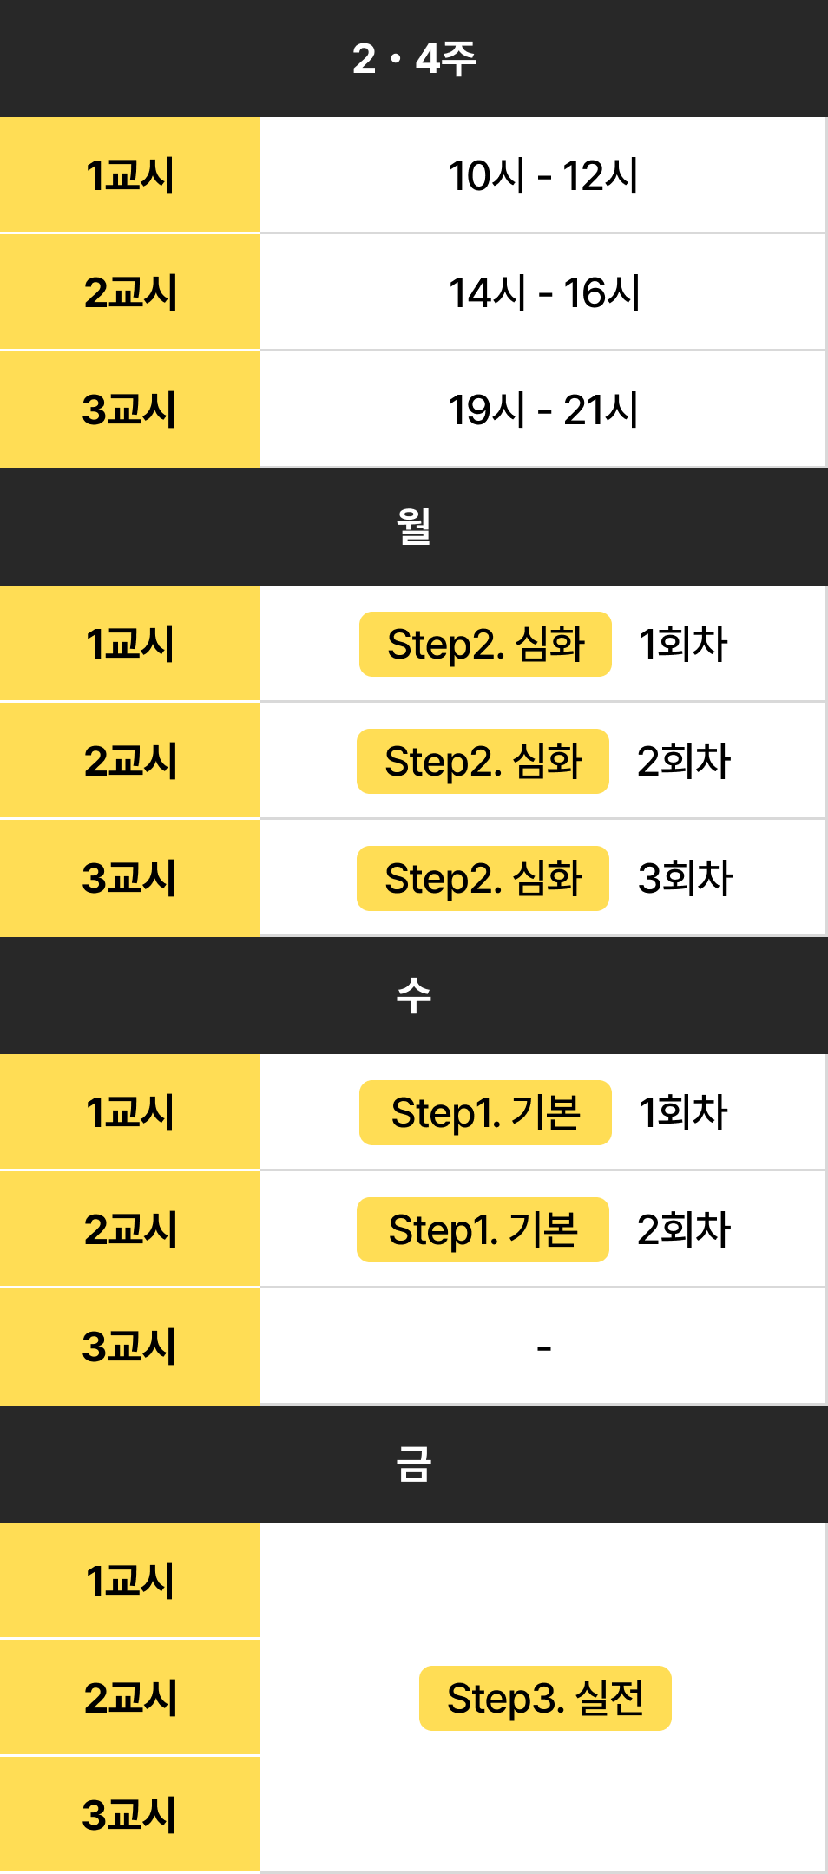
Task: Click the 19시 - 21시 time cell
Action: tap(543, 410)
